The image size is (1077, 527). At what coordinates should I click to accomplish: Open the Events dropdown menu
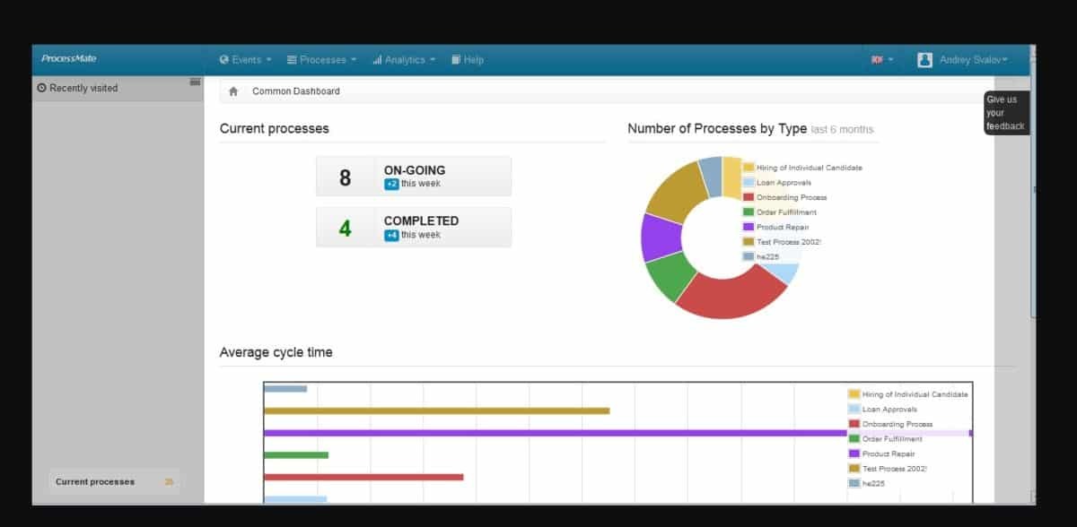pyautogui.click(x=245, y=60)
